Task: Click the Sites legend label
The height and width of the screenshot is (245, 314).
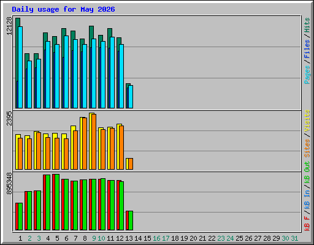Action: 307,148
